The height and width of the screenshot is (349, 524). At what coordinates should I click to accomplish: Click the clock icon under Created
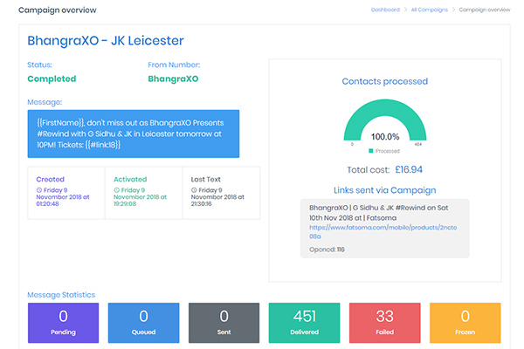point(40,190)
